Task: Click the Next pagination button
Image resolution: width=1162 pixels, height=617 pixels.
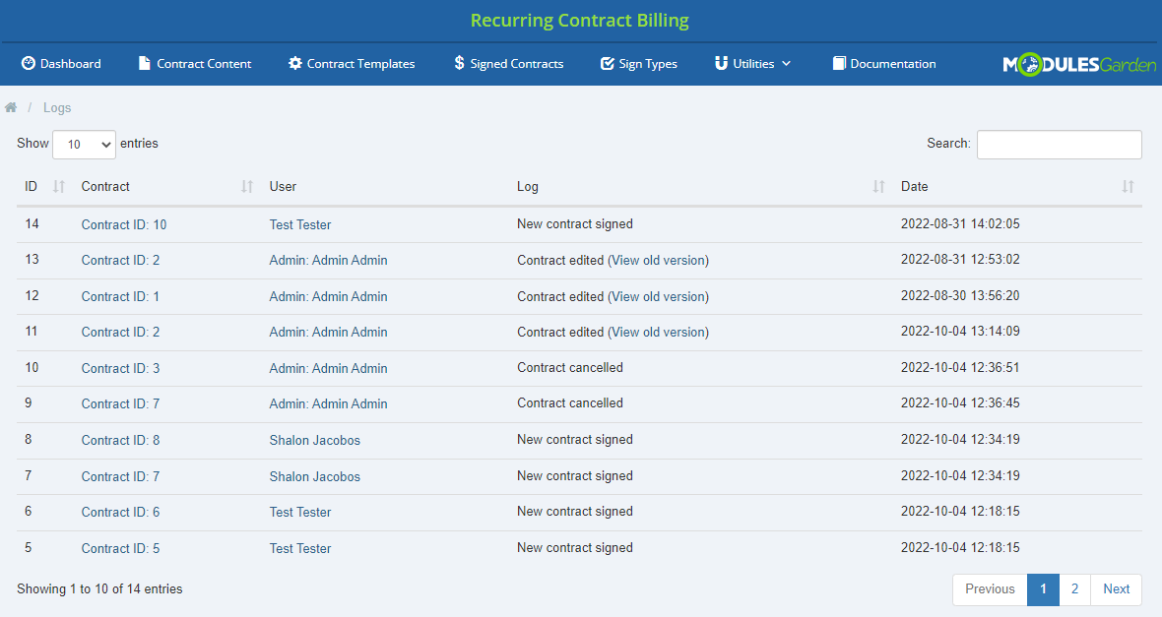Action: (1116, 588)
